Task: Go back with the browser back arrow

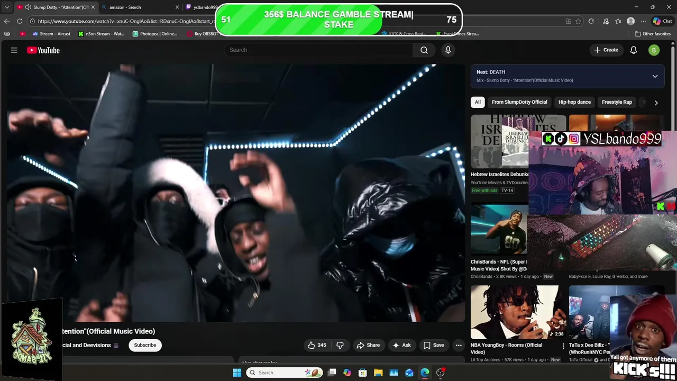Action: pos(7,21)
